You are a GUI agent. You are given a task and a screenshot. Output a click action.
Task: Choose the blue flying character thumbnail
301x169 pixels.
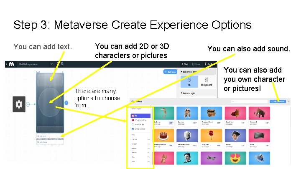point(259,158)
